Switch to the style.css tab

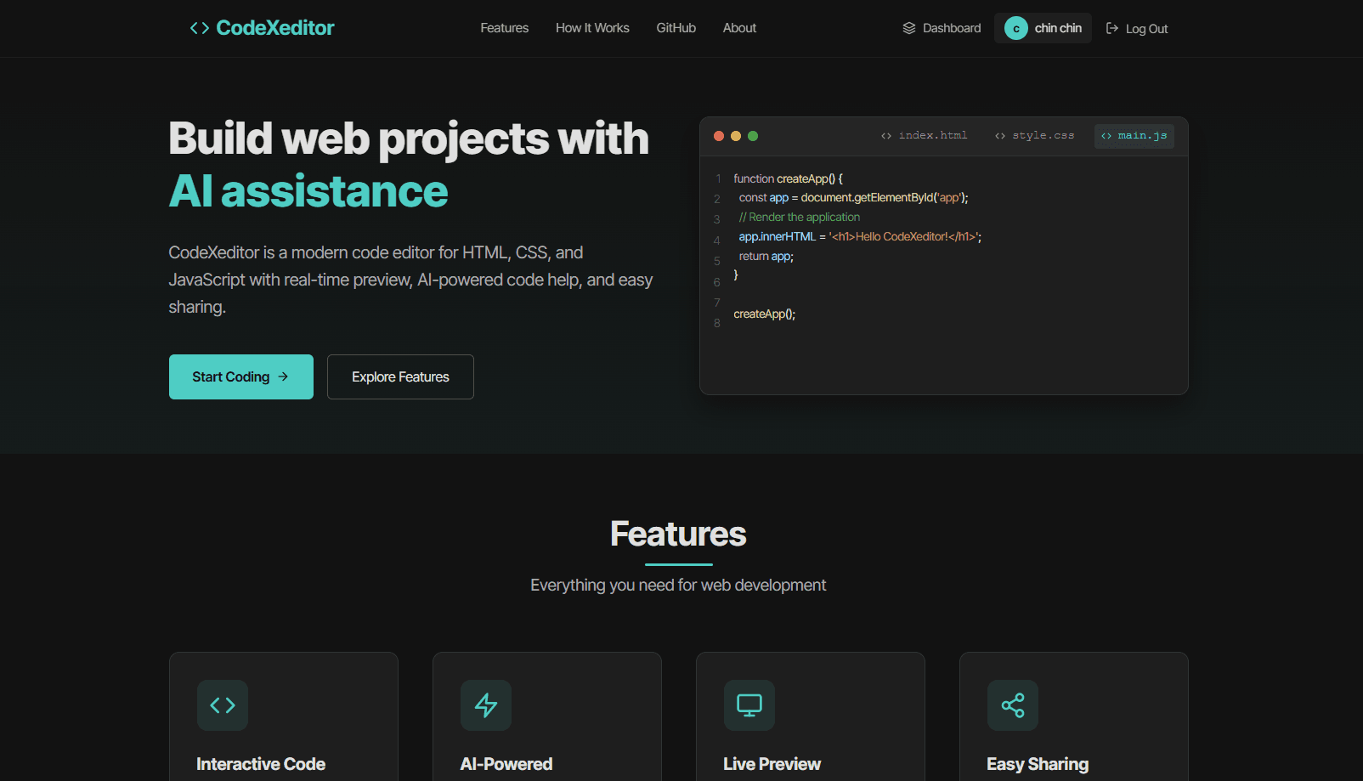pos(1034,135)
